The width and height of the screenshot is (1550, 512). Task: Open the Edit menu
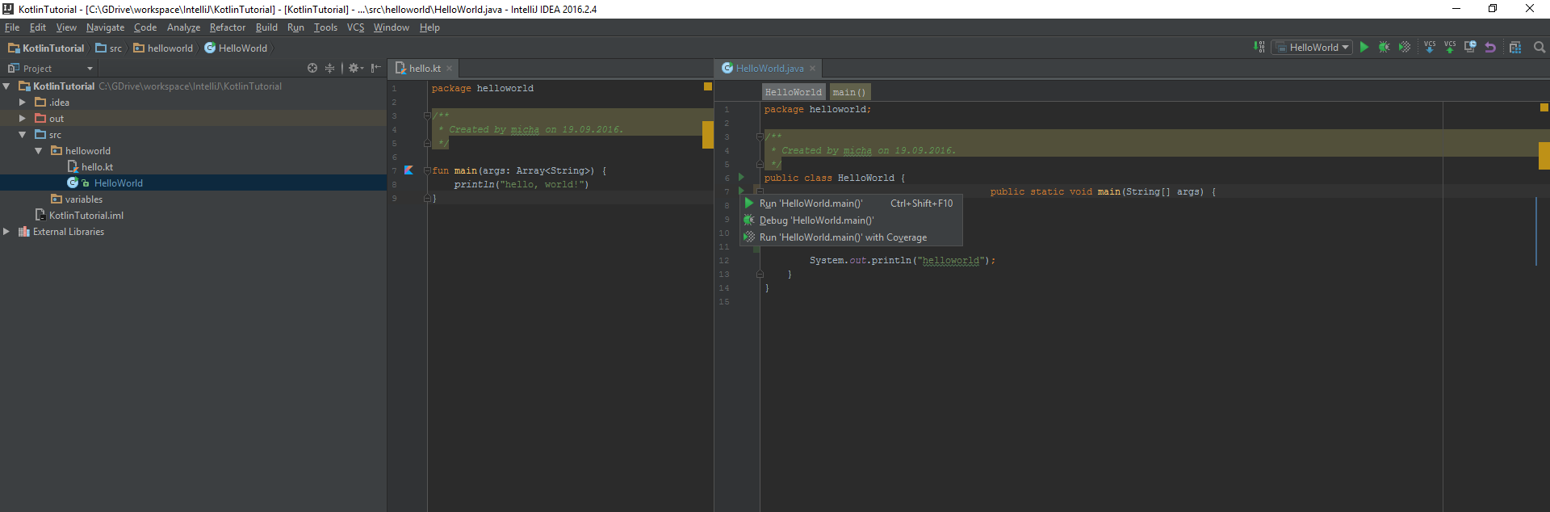pyautogui.click(x=38, y=27)
